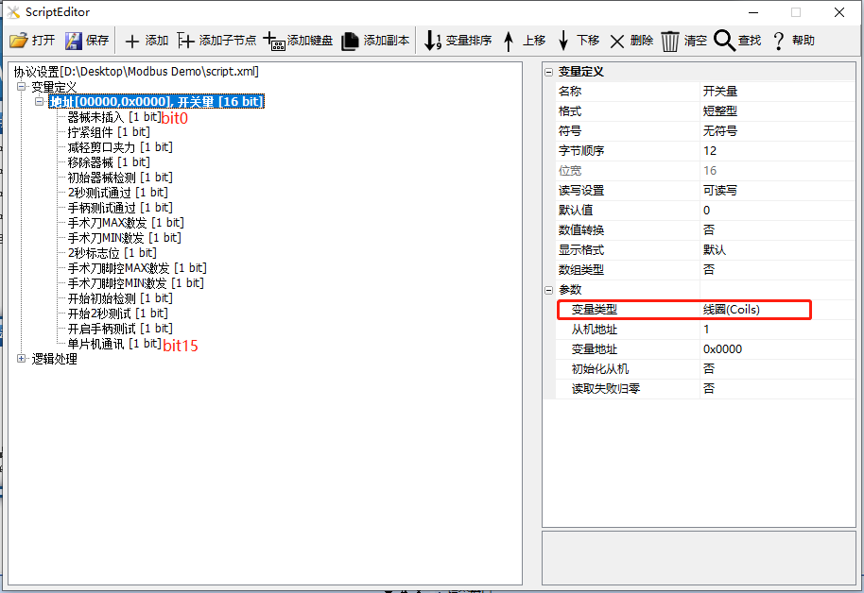Save script with the 保存 icon
This screenshot has width=864, height=593.
pos(74,41)
